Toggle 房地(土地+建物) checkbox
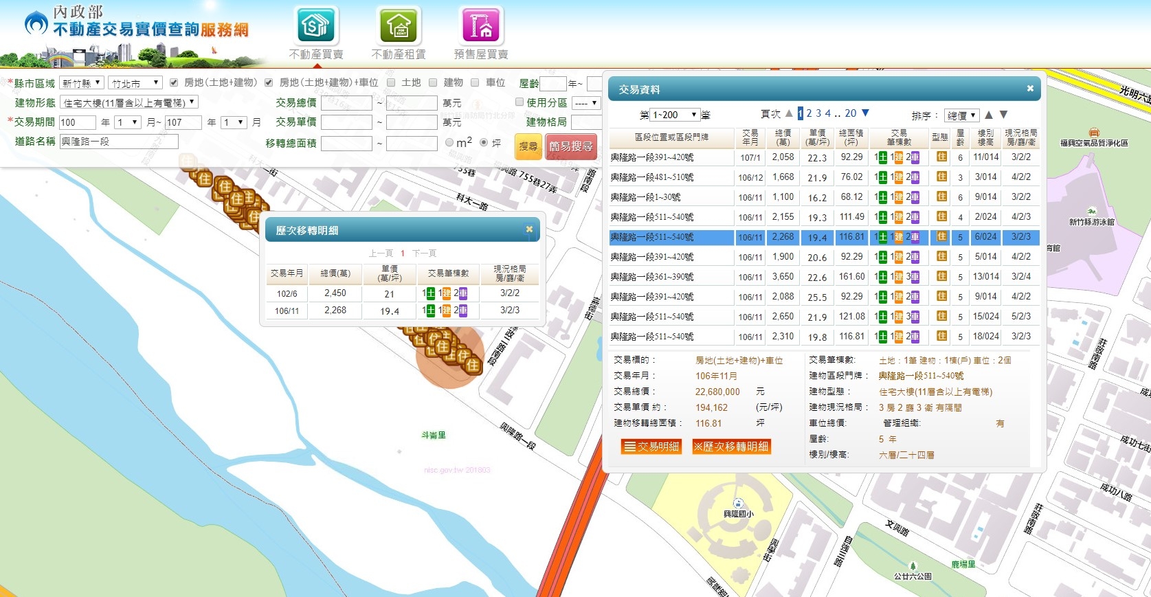This screenshot has width=1151, height=597. [174, 82]
